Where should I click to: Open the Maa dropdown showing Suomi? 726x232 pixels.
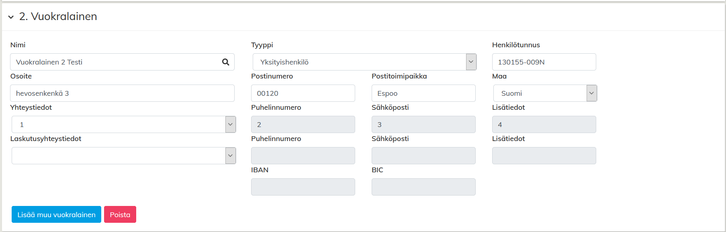(x=545, y=93)
